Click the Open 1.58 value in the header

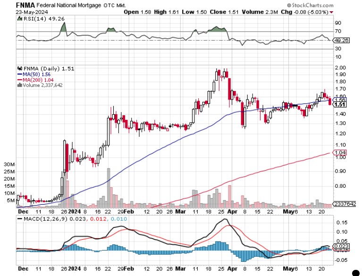tap(137, 12)
